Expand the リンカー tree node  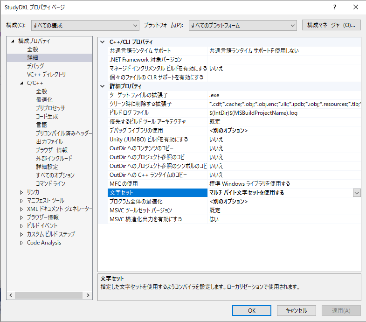point(22,192)
